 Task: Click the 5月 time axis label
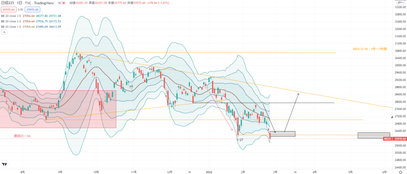tap(351, 172)
